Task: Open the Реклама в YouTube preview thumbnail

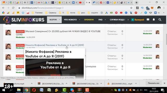Action: (x=55, y=67)
